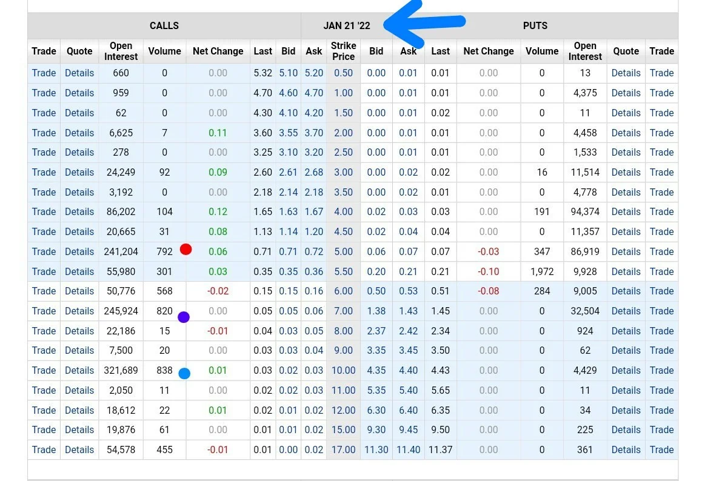This screenshot has width=702, height=481.
Task: Select calls net change 0.12
Action: click(x=218, y=211)
